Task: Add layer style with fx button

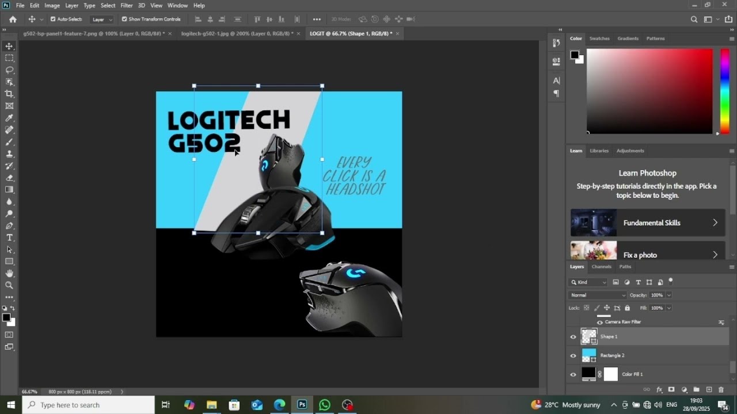Action: 660,390
